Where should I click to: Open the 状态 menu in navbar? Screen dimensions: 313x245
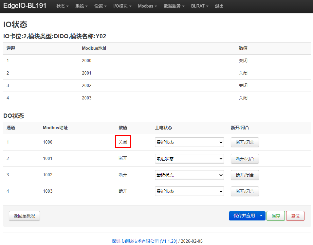point(62,6)
